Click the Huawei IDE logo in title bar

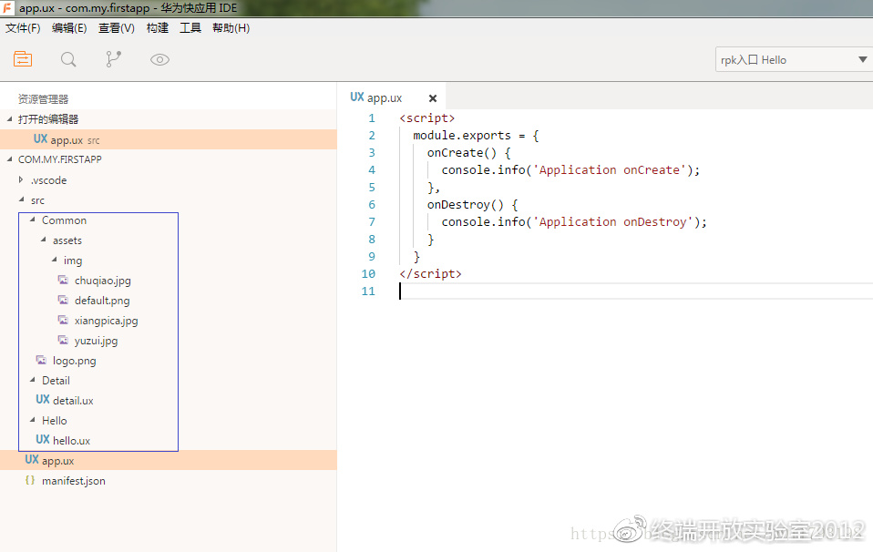coord(7,8)
